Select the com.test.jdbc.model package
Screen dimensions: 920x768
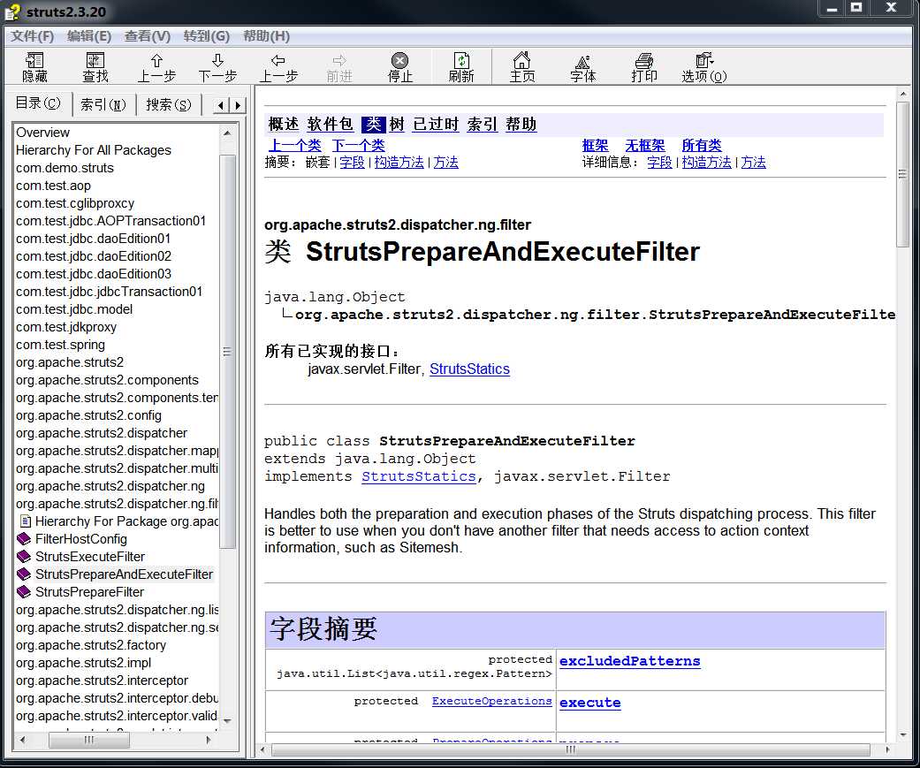click(x=74, y=308)
